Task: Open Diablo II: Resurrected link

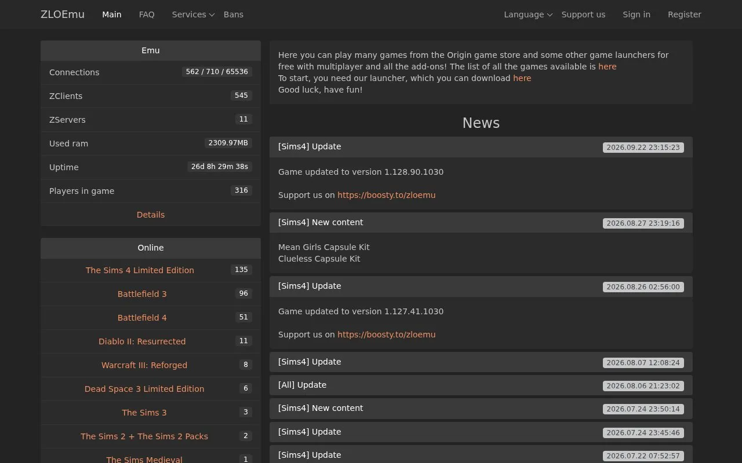Action: click(x=142, y=341)
